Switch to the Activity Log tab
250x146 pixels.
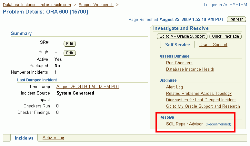pos(53,138)
